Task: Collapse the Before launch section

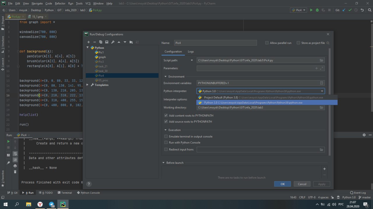Action: click(x=163, y=163)
